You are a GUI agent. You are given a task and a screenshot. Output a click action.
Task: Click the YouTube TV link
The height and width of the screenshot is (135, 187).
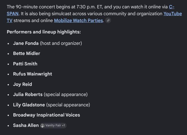tap(173, 14)
